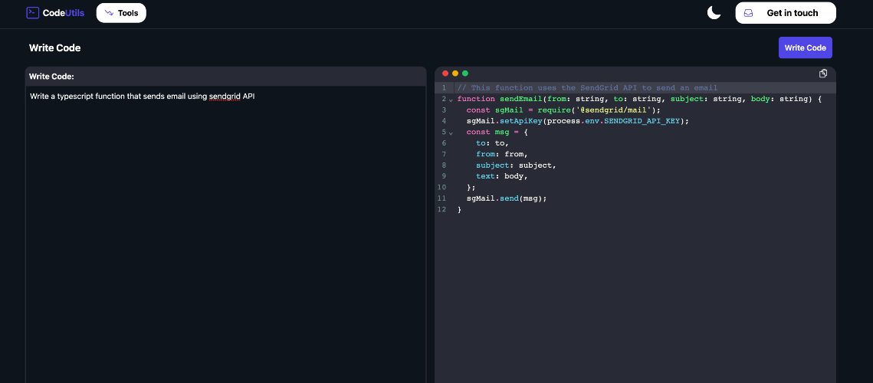Click the comment on code line 1
Image resolution: width=873 pixels, height=383 pixels.
[587, 88]
